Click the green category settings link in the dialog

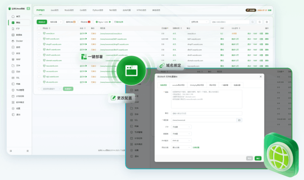tap(196, 148)
